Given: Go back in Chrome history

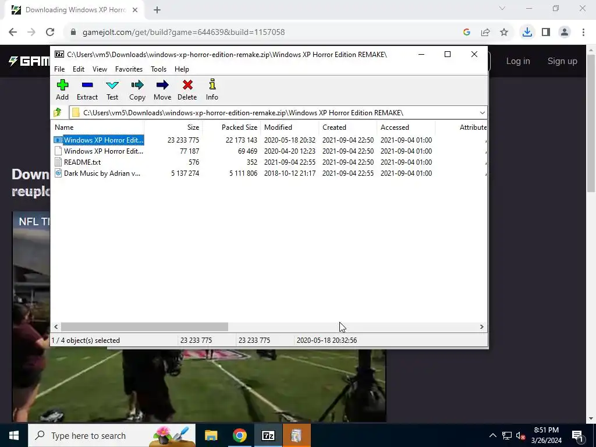Looking at the screenshot, I should coord(13,32).
